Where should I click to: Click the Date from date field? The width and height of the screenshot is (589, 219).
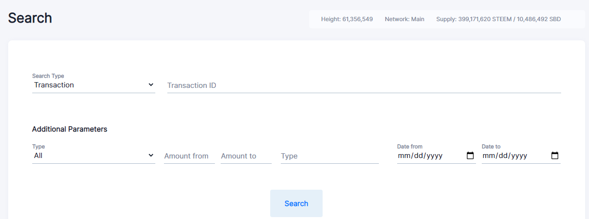(x=437, y=156)
